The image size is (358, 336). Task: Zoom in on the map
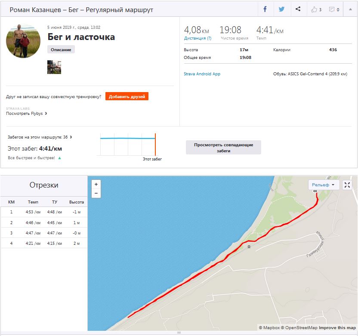(96, 184)
